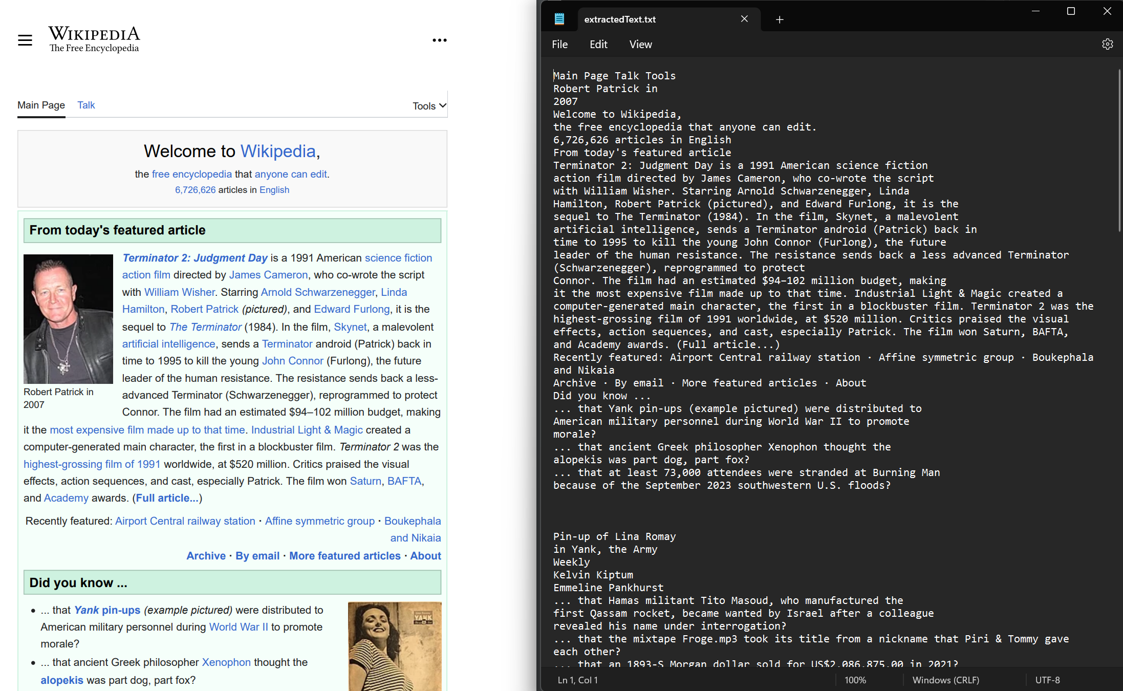Open the Academy awards link

[66, 498]
